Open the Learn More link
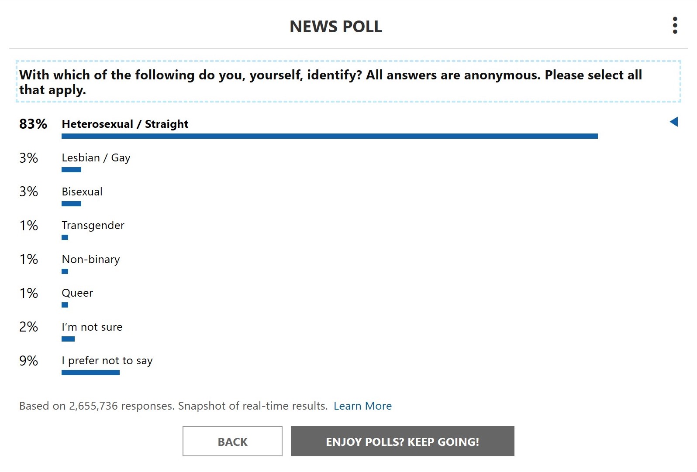Image resolution: width=697 pixels, height=472 pixels. tap(362, 406)
